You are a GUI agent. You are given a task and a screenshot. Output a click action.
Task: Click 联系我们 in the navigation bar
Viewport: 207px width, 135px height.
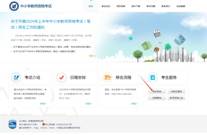point(166,6)
